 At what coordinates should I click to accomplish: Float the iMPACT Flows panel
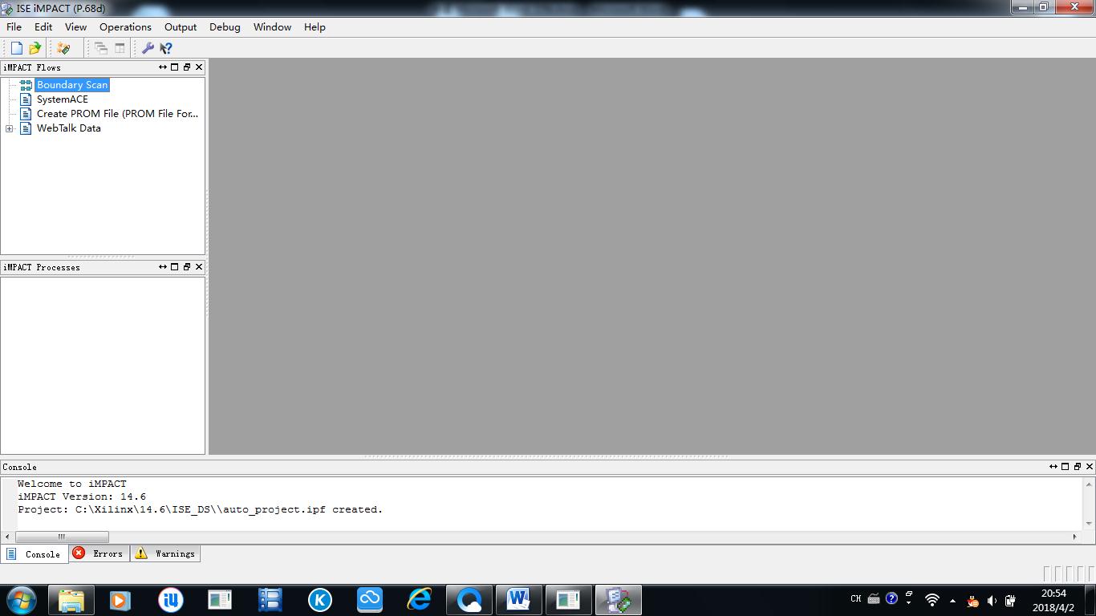(187, 67)
